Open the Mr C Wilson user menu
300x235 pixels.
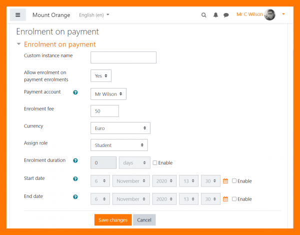click(260, 14)
